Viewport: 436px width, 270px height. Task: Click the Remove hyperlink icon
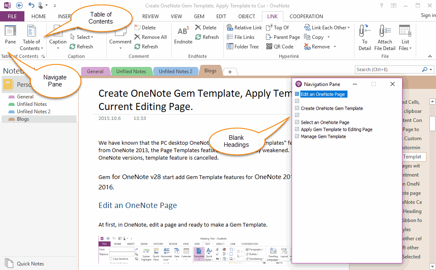tap(307, 46)
